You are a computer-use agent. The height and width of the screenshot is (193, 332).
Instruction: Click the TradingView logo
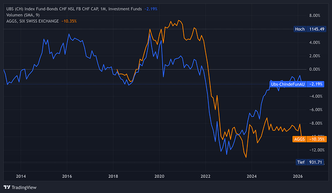(x=20, y=187)
